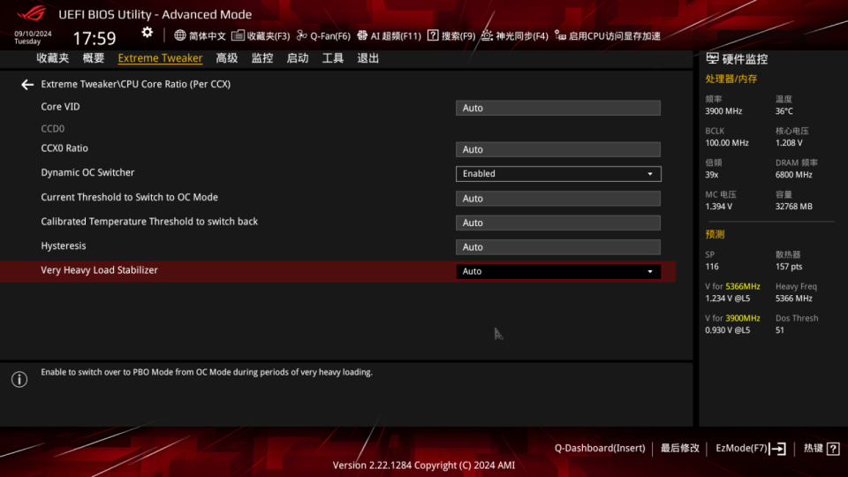Click the Core VID value field

[558, 108]
